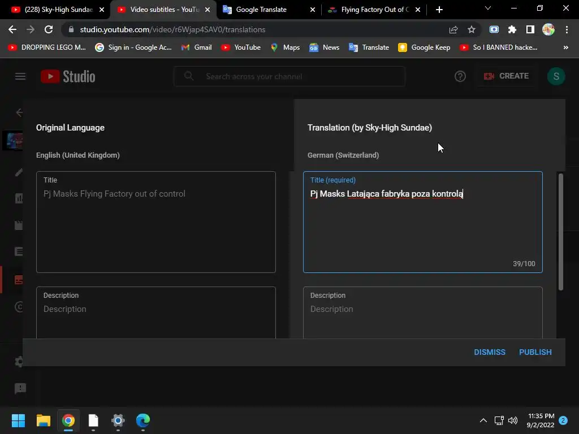Click the original language Title box
This screenshot has height=434, width=579.
[x=156, y=222]
